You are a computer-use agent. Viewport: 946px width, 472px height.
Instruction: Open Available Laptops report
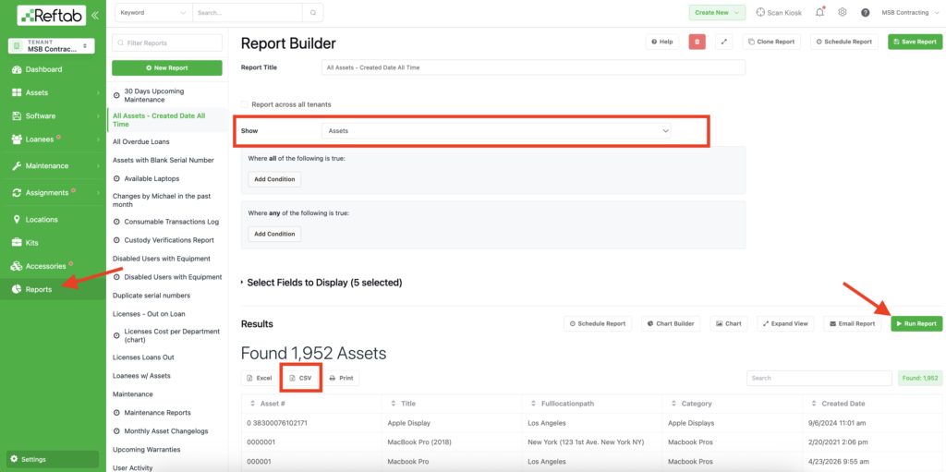pyautogui.click(x=152, y=178)
